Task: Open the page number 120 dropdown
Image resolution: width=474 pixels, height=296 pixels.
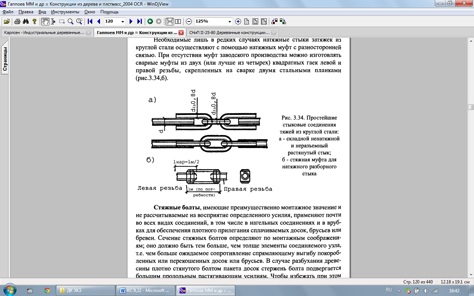Action: pos(123,21)
